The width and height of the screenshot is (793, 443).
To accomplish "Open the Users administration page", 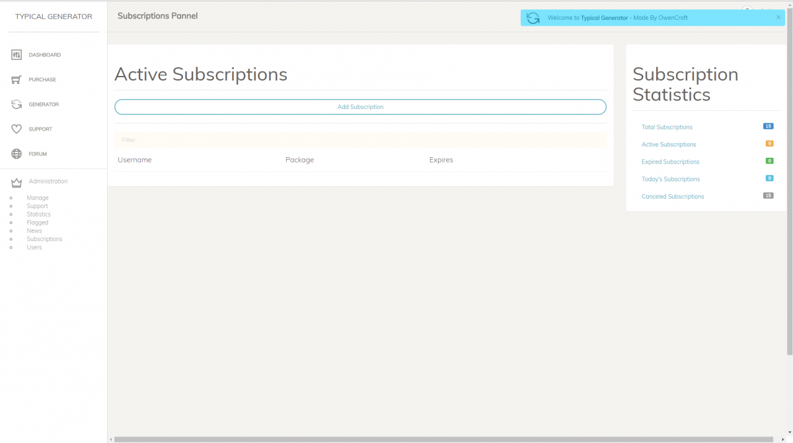I will 34,248.
